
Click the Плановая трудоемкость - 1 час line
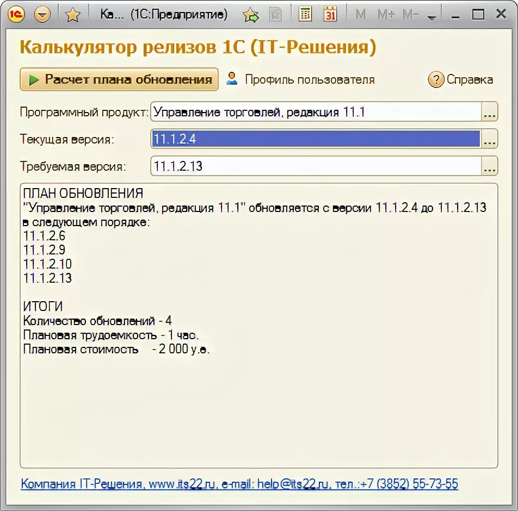111,335
